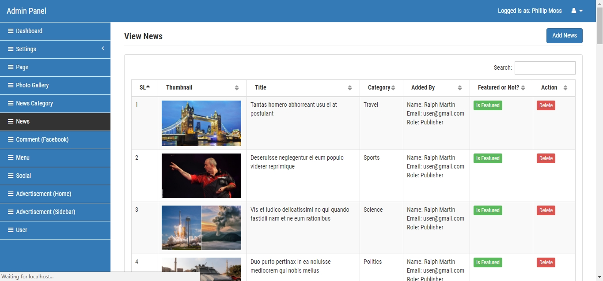Click the Photo Gallery list icon

point(11,85)
